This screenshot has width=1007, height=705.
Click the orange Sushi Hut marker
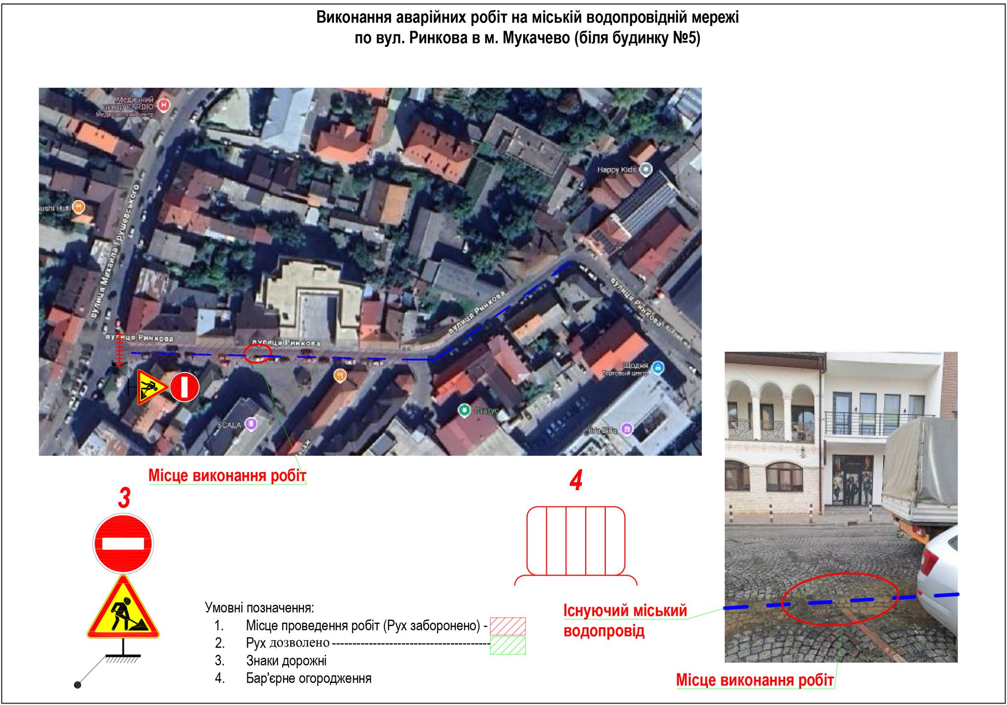click(78, 207)
